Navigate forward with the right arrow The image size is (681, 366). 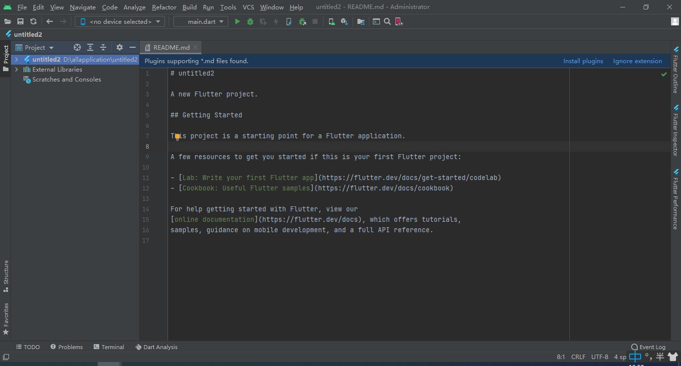[63, 21]
